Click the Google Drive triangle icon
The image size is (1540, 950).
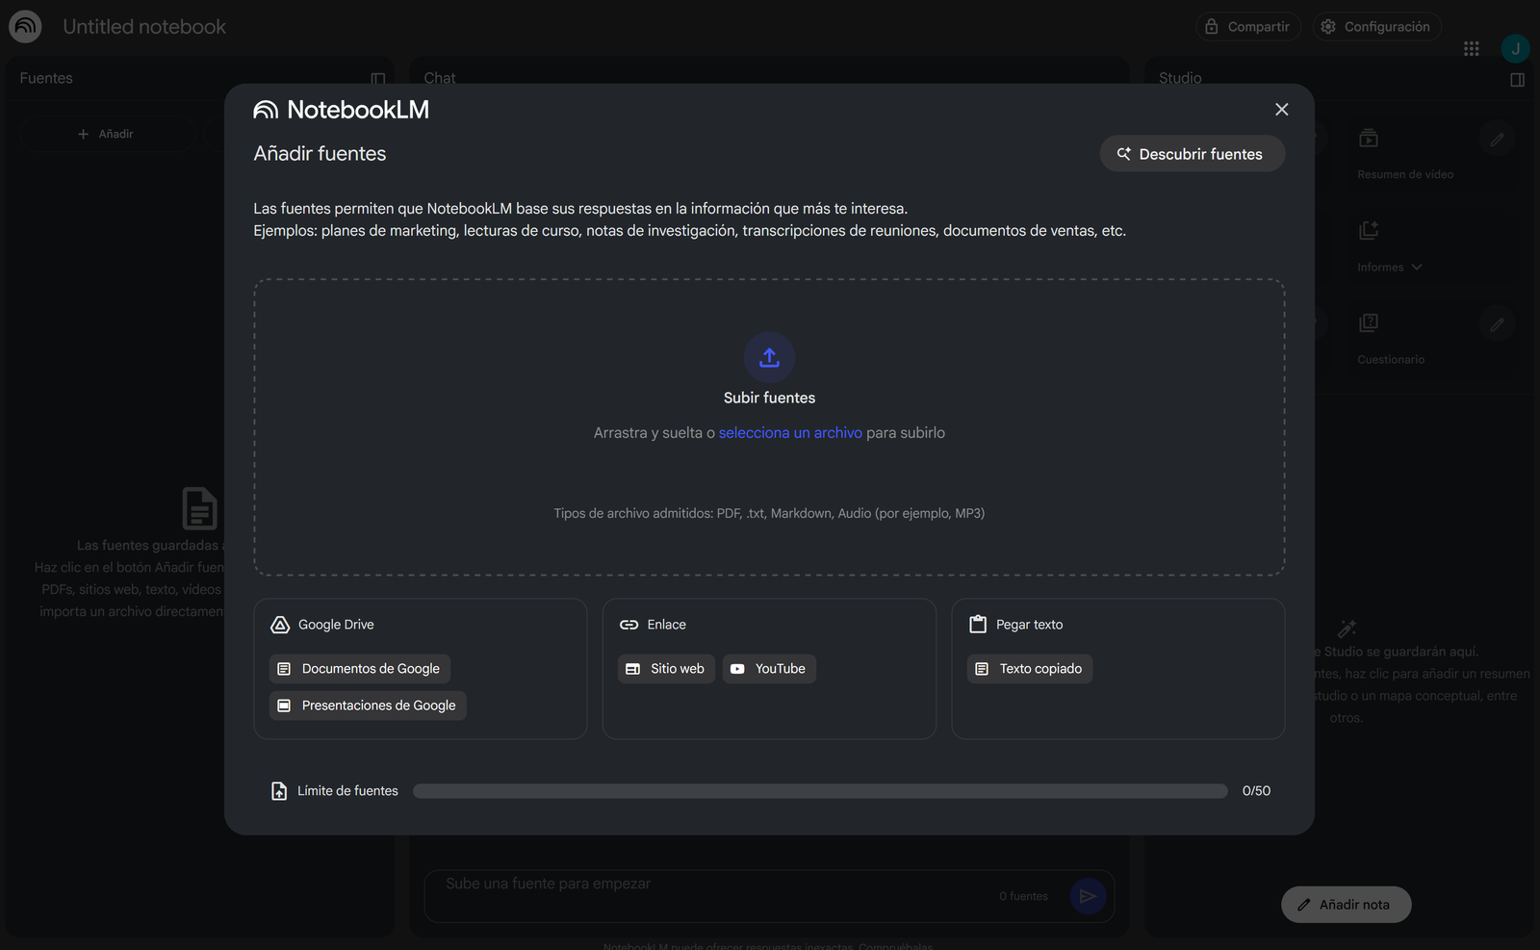[279, 624]
